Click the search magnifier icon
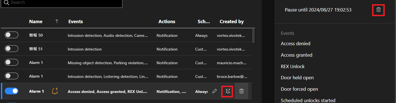This screenshot has width=396, height=103. coord(6,3)
